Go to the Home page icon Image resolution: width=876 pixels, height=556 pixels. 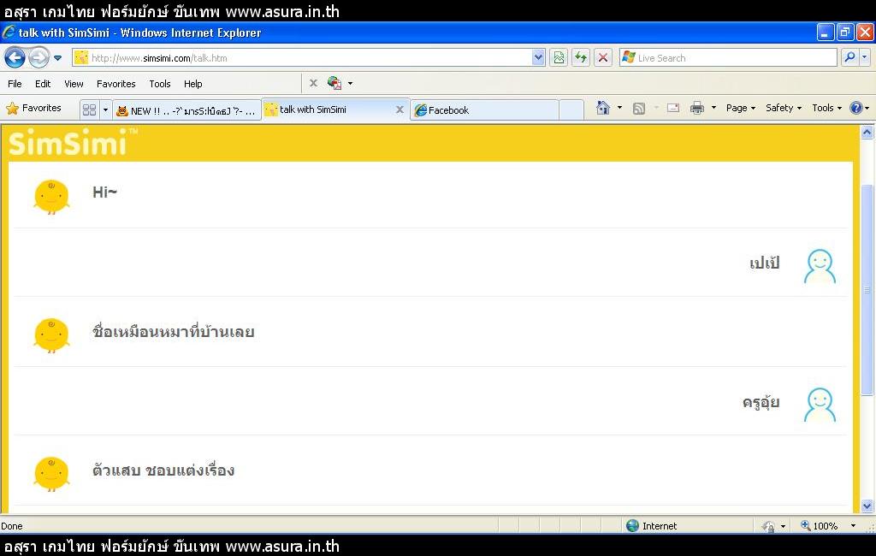[x=603, y=108]
